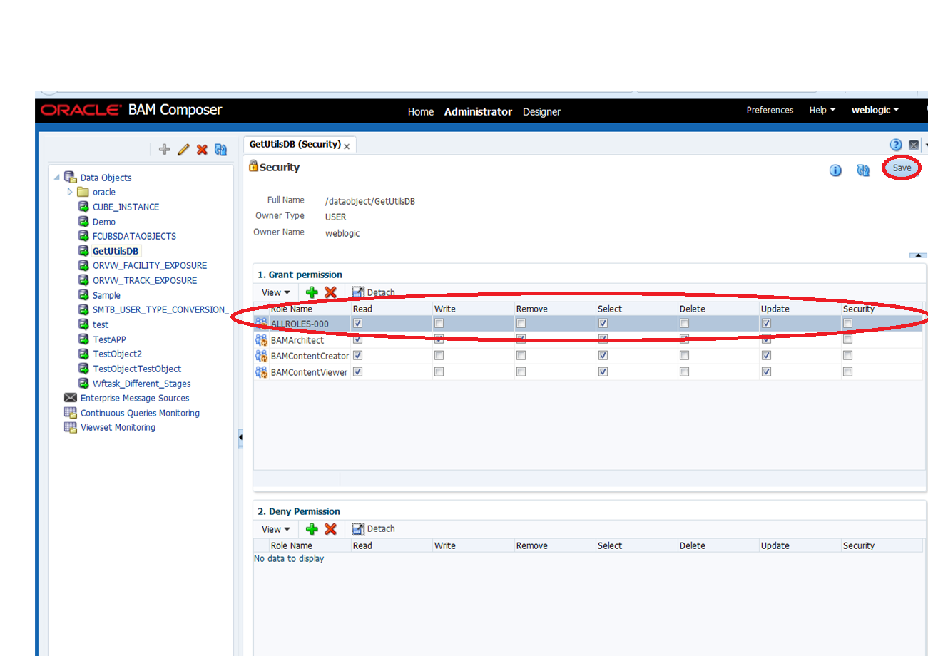
Task: Click the CUBE_INSTANCE data object icon
Action: point(83,207)
